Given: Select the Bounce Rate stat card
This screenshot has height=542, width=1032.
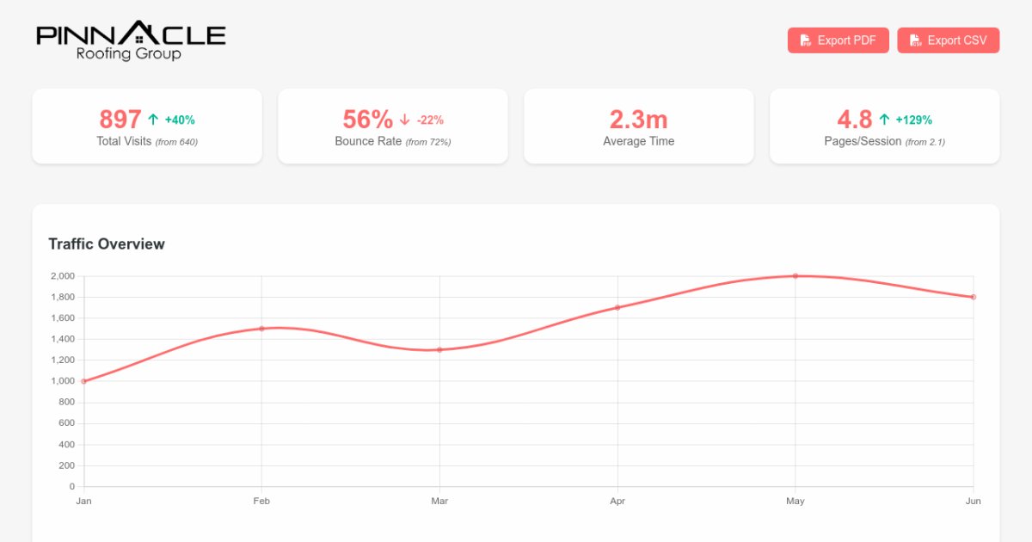Looking at the screenshot, I should (392, 126).
